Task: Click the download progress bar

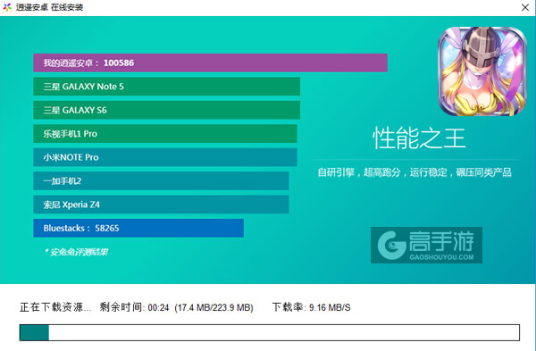Action: (x=270, y=332)
